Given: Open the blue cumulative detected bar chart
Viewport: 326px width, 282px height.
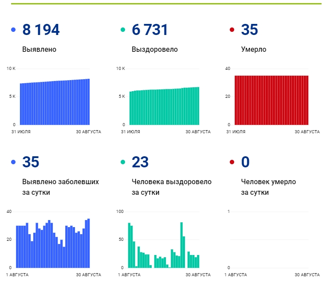Looking at the screenshot, I should coord(55,102).
